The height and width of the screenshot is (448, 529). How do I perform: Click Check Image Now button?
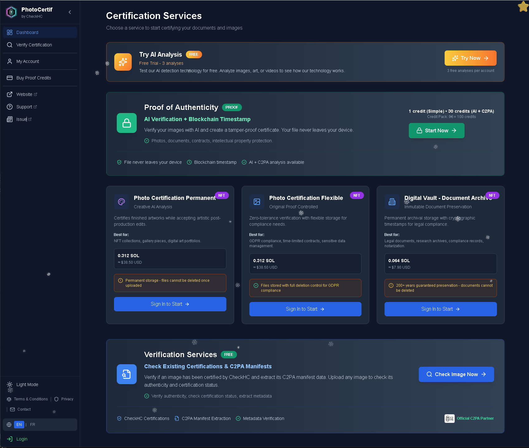click(456, 374)
